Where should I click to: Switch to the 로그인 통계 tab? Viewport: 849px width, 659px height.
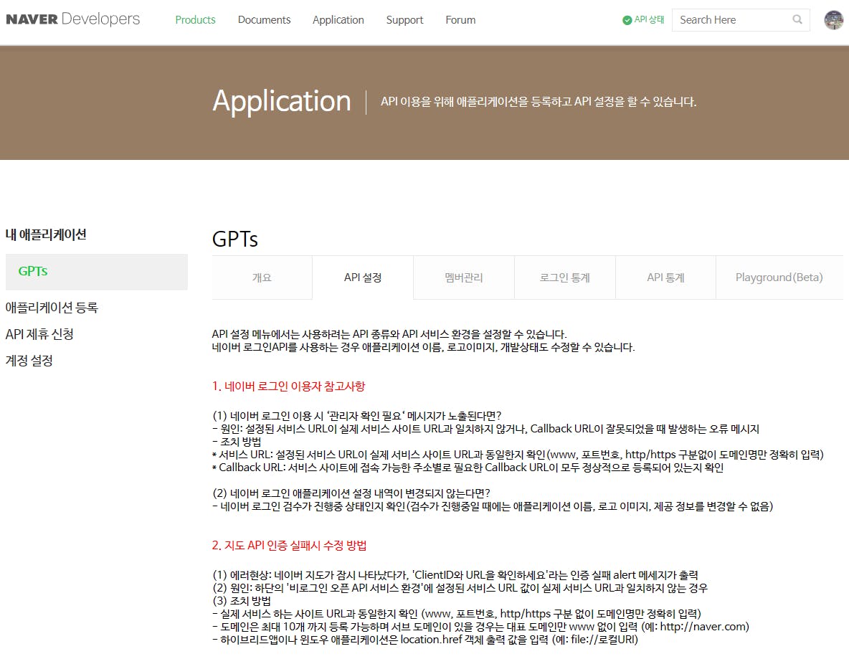point(565,278)
